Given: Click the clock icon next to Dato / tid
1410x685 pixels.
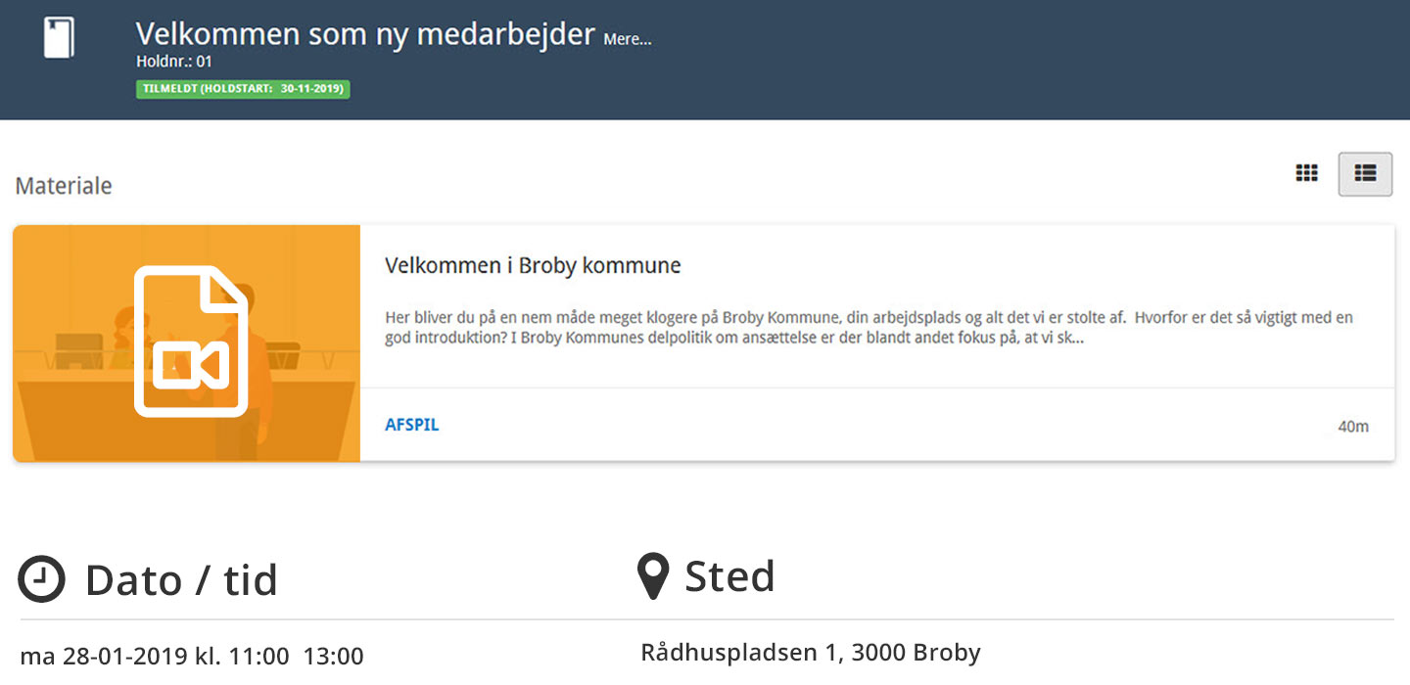Looking at the screenshot, I should [x=42, y=579].
